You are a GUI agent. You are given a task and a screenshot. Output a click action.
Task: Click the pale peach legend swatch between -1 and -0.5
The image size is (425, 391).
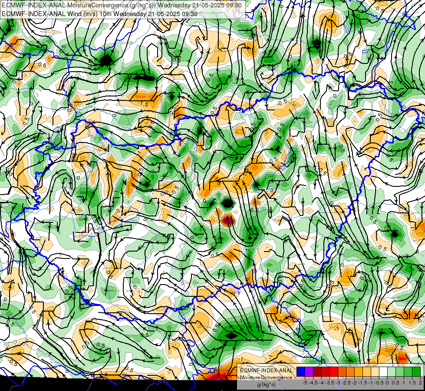click(375, 371)
